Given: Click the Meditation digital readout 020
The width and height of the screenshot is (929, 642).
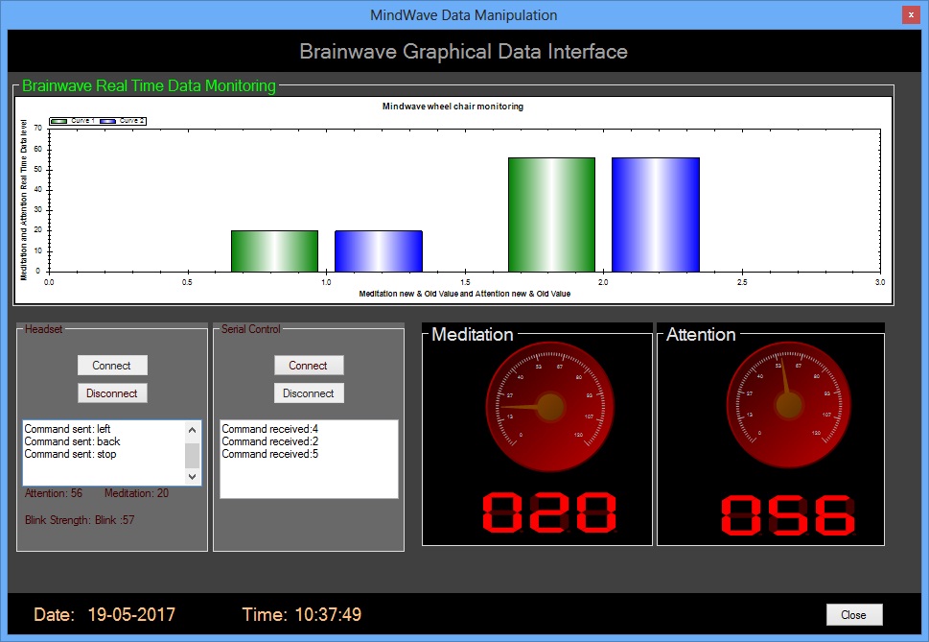Looking at the screenshot, I should click(x=537, y=513).
